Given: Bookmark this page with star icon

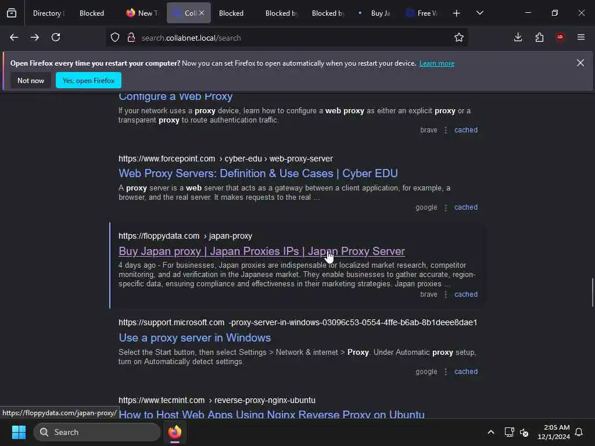Looking at the screenshot, I should (459, 38).
